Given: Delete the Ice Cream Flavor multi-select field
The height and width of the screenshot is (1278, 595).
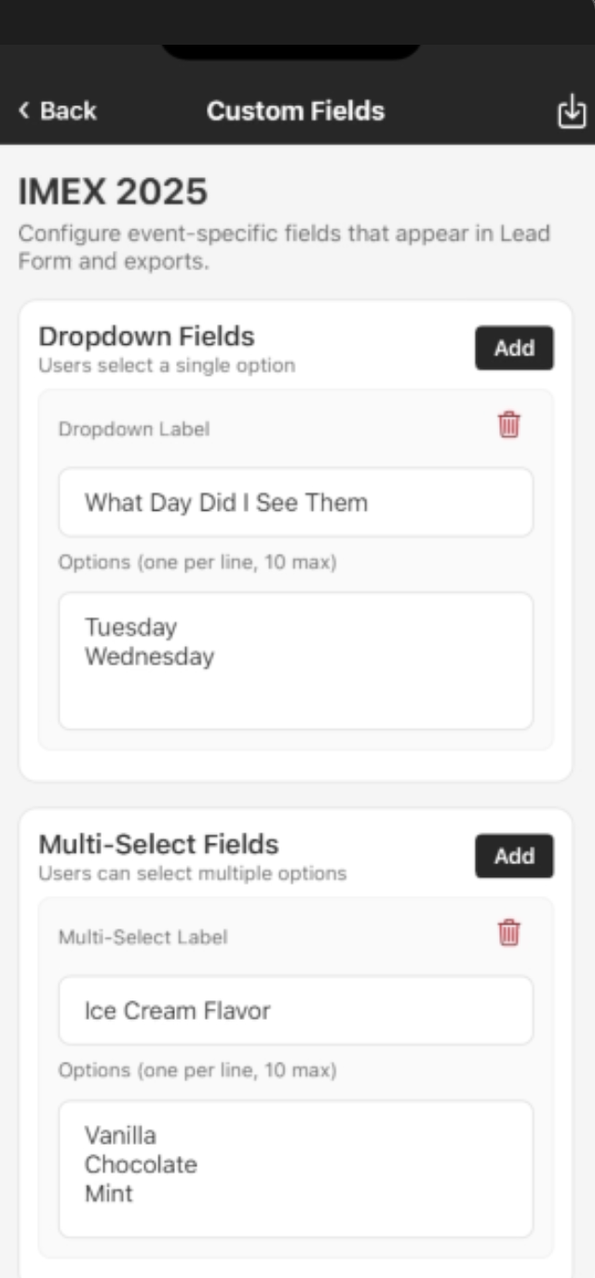Looking at the screenshot, I should click(x=509, y=933).
